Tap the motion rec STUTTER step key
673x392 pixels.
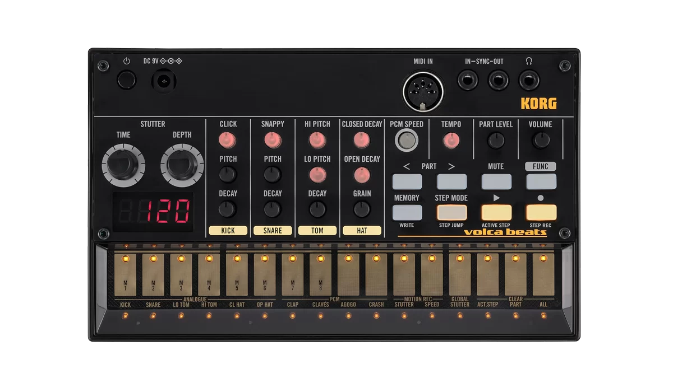(404, 274)
